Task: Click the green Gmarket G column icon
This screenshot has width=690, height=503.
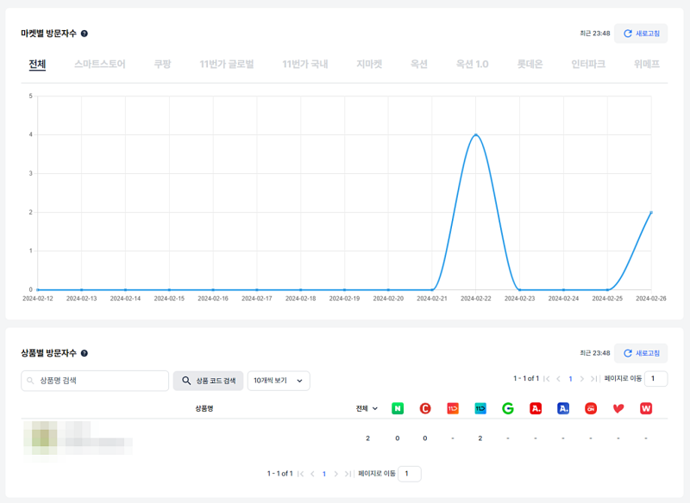Action: click(508, 408)
